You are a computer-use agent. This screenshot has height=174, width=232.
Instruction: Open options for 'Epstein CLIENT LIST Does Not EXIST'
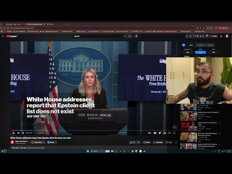(220, 144)
